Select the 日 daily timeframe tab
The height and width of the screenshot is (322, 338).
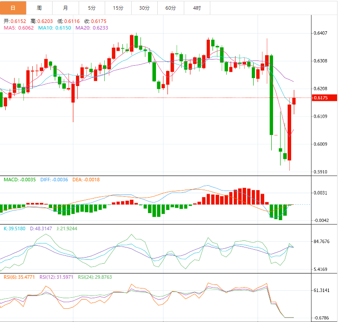(x=13, y=8)
